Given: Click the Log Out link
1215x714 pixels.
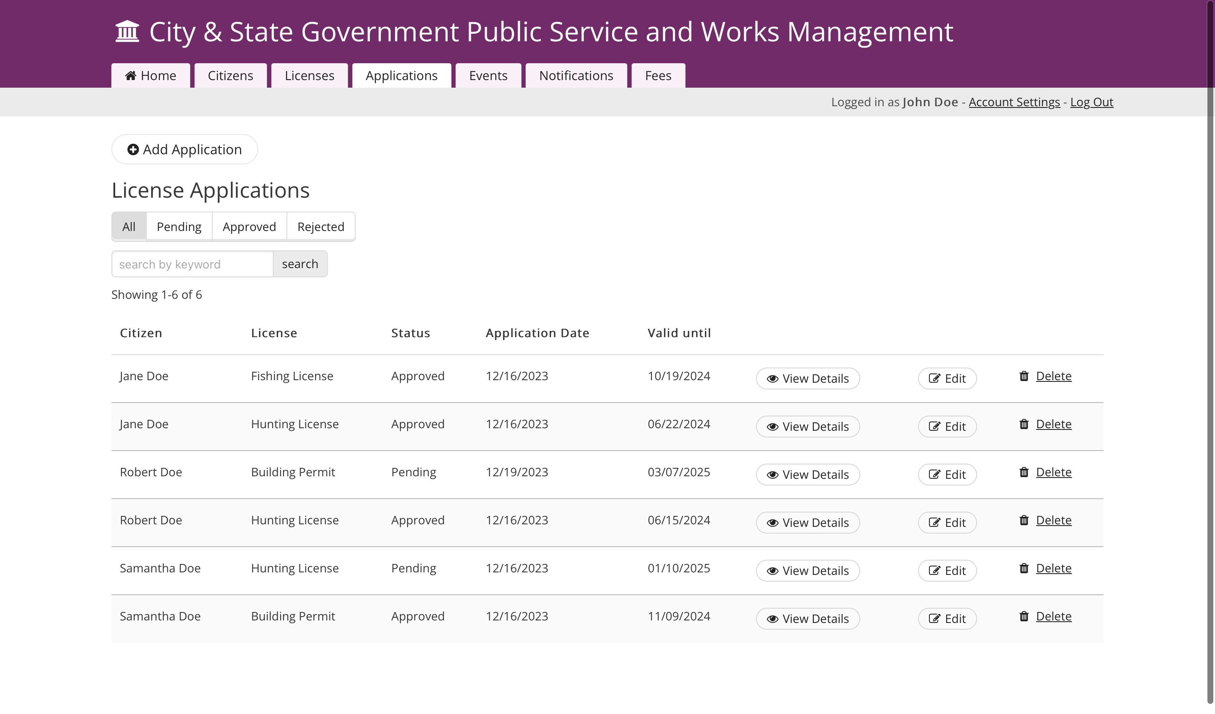Looking at the screenshot, I should coord(1091,102).
